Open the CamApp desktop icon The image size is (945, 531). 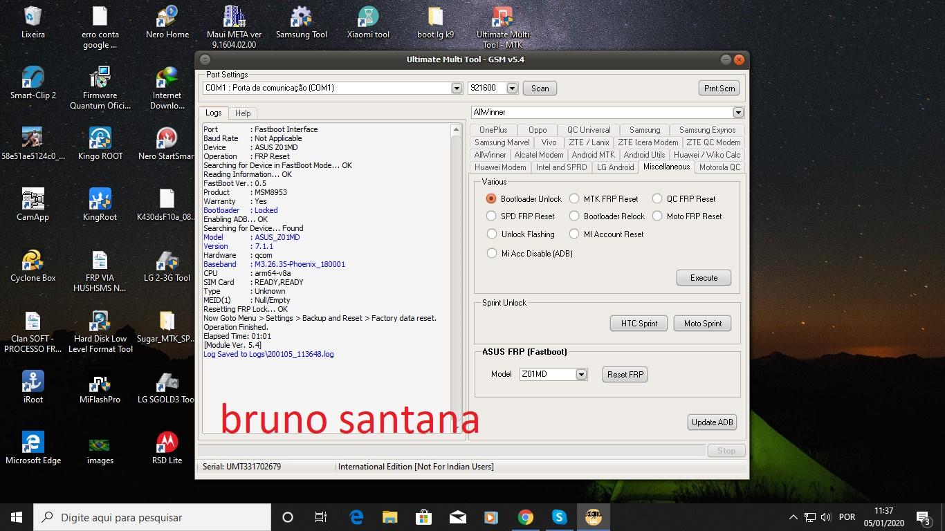click(33, 205)
